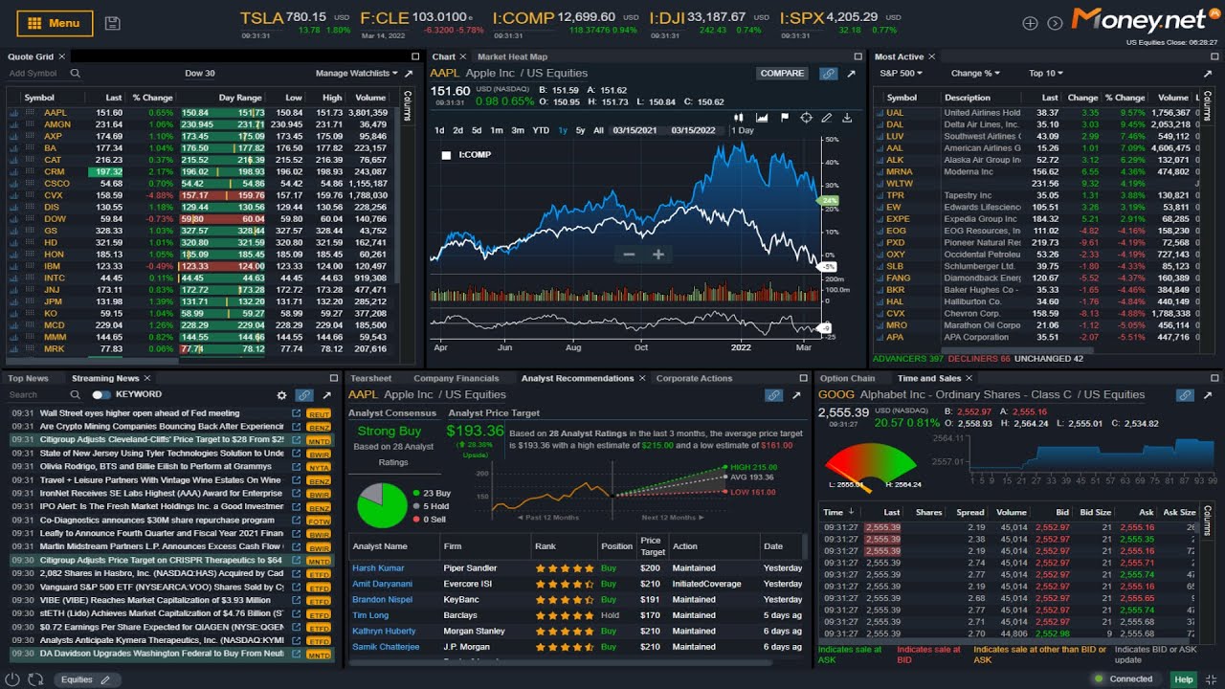Expand Columns sidebar in Time and Sales

(1207, 520)
